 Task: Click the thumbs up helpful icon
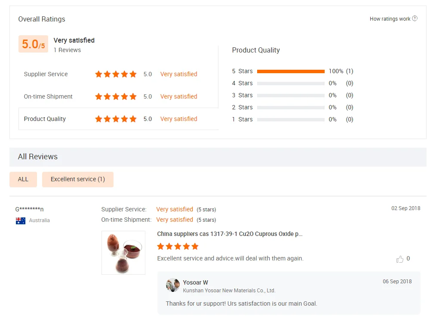400,259
